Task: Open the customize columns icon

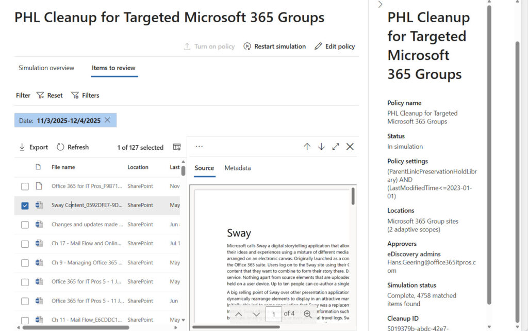Action: pos(177,147)
